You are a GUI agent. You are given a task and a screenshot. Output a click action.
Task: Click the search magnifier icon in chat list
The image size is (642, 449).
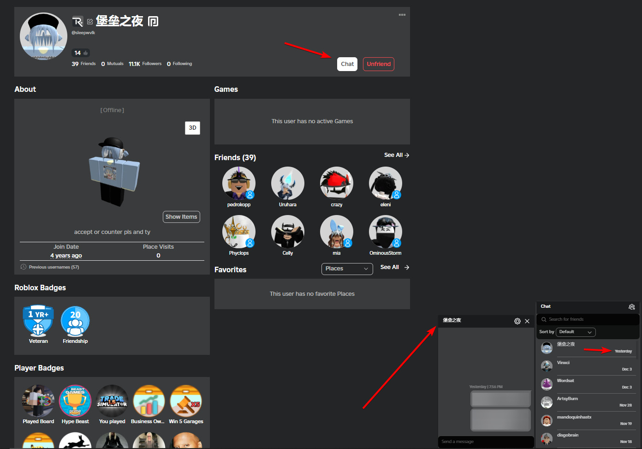pos(544,319)
